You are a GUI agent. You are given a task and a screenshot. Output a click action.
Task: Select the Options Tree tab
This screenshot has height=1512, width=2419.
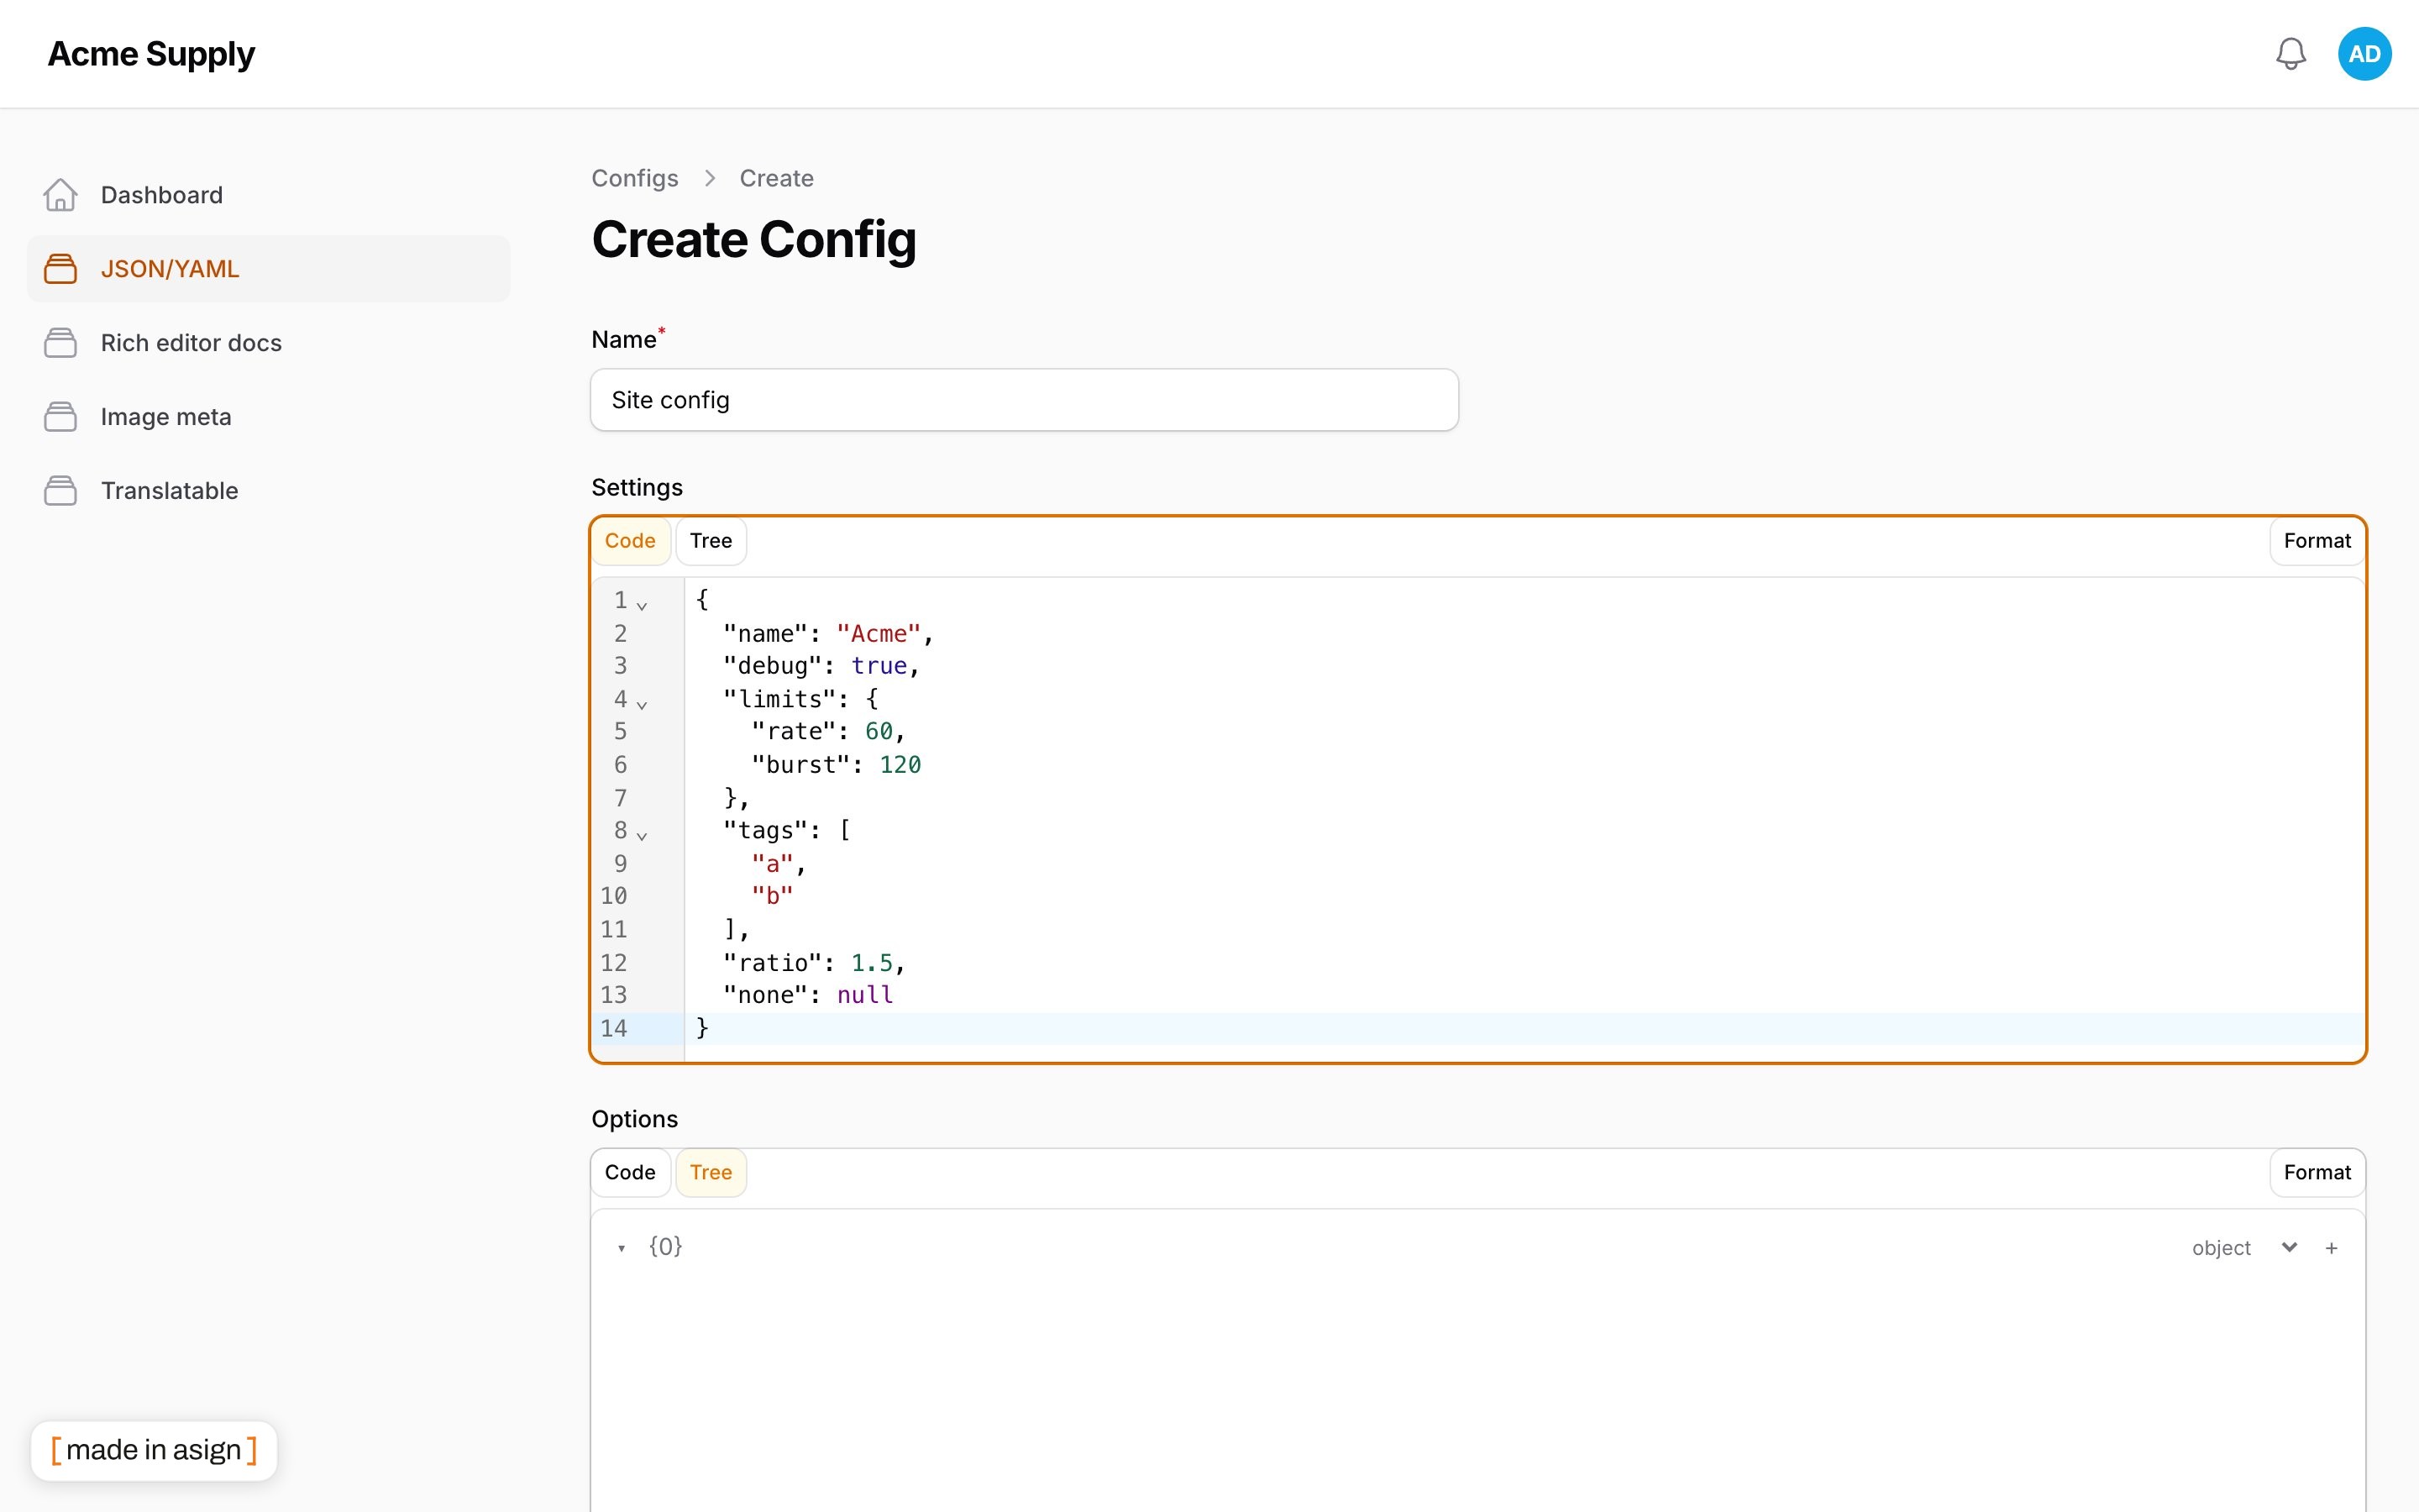[711, 1173]
